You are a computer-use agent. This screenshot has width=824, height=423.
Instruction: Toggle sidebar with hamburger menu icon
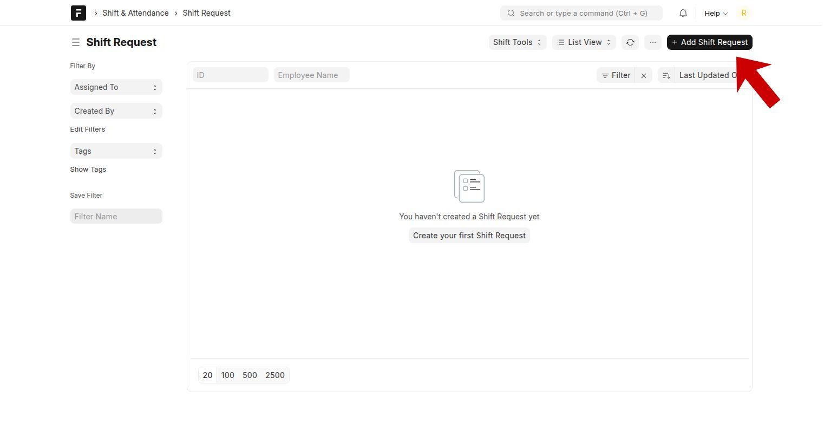pyautogui.click(x=76, y=42)
